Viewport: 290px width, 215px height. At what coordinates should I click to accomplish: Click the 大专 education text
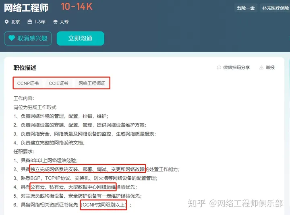[x=64, y=22]
